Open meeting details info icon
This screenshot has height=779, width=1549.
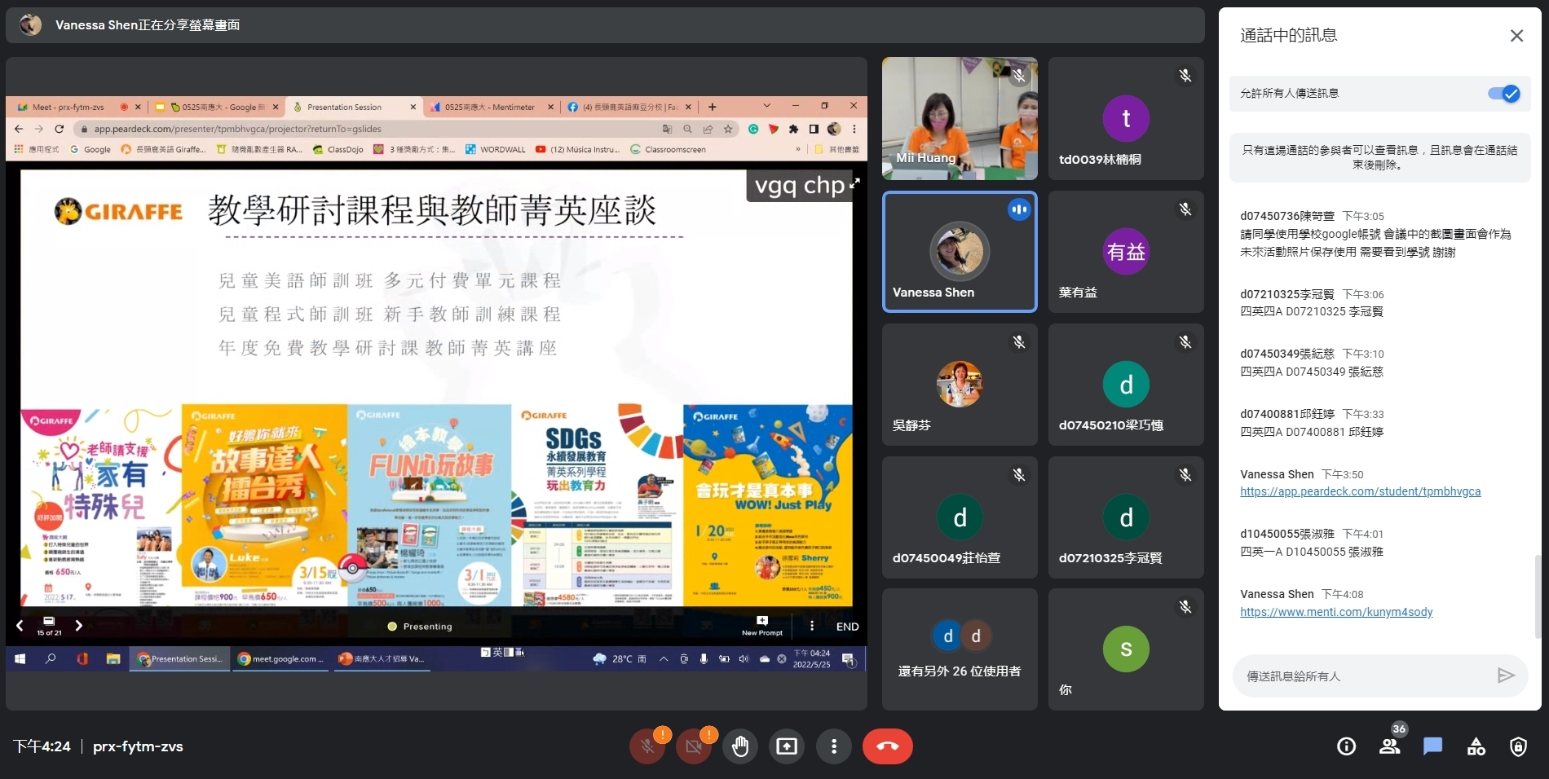point(1346,746)
